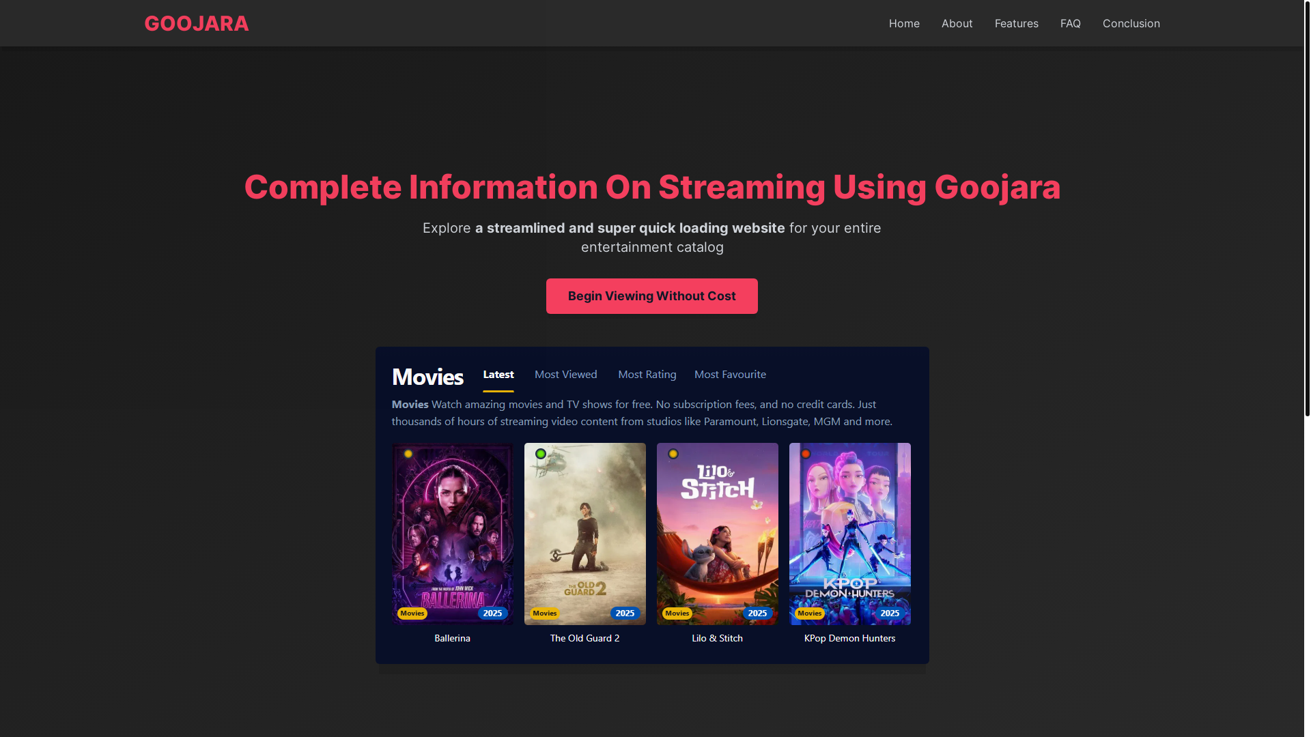Click Movies badge on KPop Demon Hunters
This screenshot has height=737, width=1311.
[810, 613]
